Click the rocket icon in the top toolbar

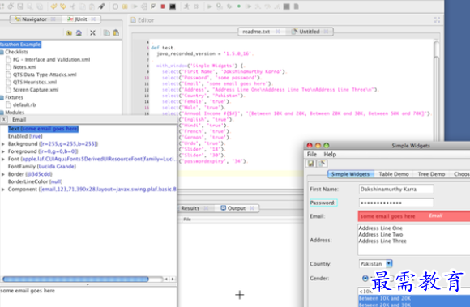coord(101,6)
